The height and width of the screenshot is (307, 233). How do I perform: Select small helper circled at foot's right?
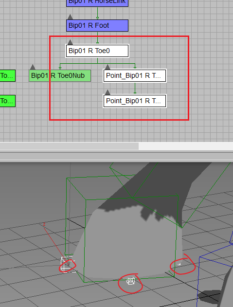coord(179,265)
